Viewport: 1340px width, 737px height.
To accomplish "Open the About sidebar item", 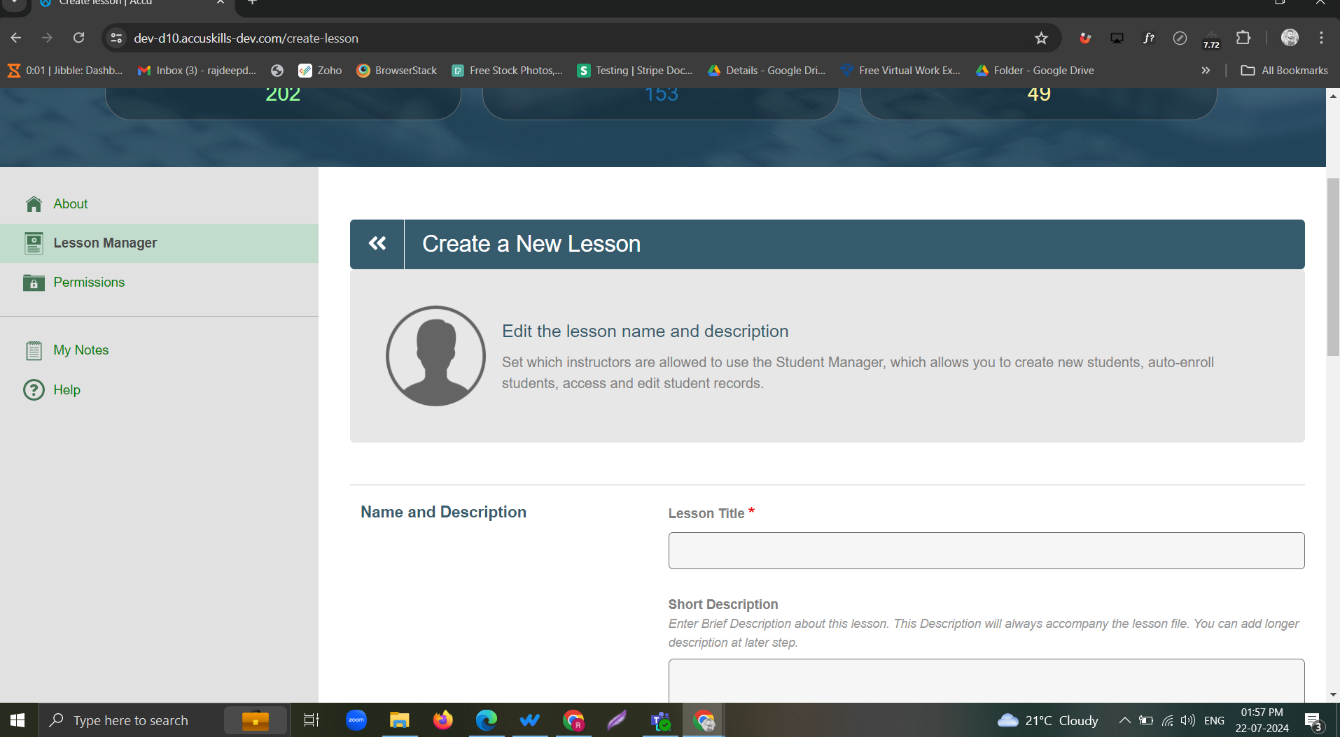I will [70, 204].
